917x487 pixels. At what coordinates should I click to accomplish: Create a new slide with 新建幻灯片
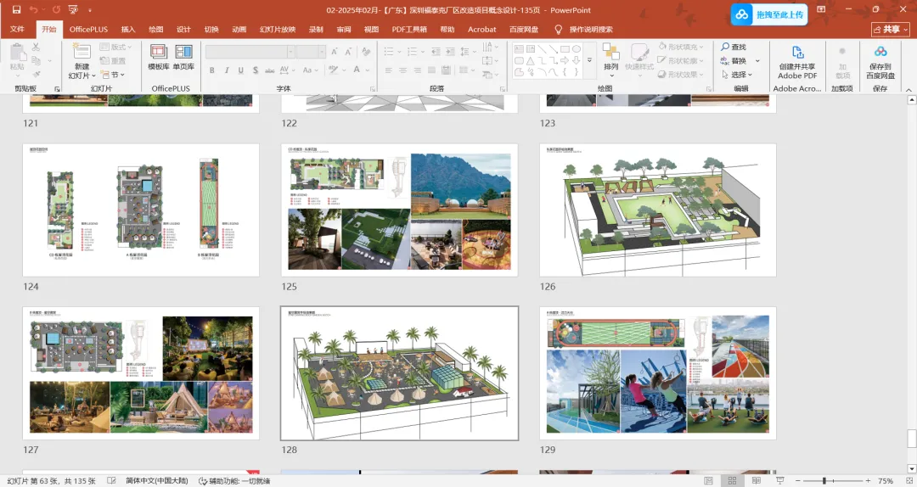coord(82,61)
